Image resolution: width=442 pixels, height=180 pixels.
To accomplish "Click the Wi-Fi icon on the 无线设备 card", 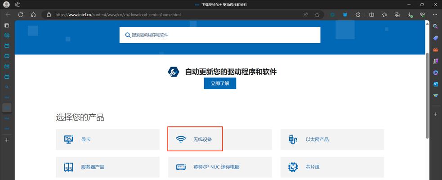I will tap(181, 139).
